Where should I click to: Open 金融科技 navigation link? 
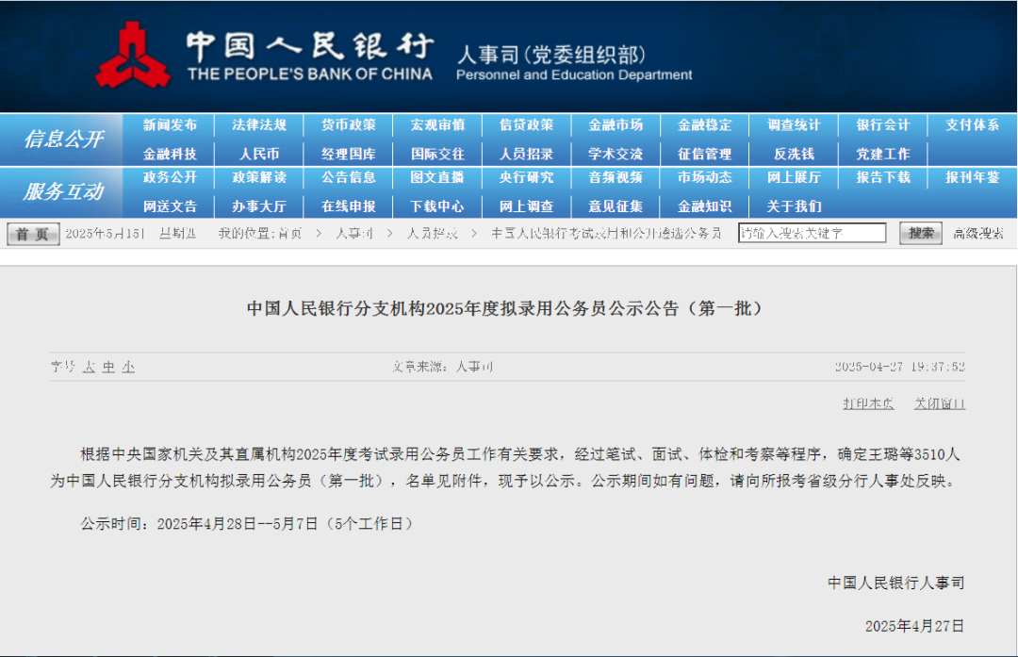170,154
